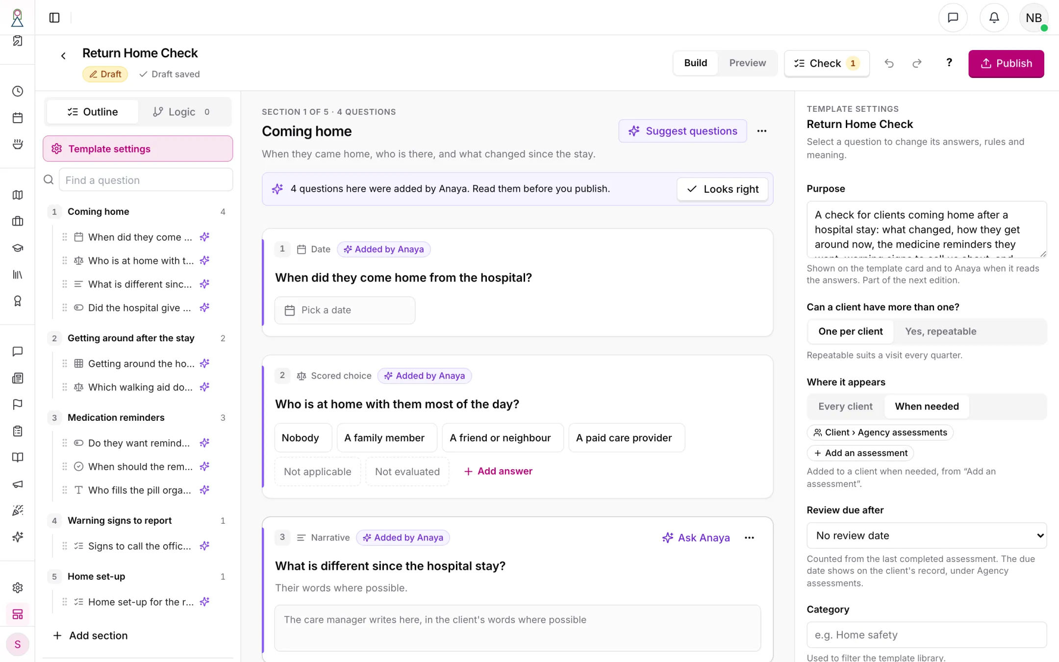Select 'One per client' option
Image resolution: width=1059 pixels, height=662 pixels.
(850, 331)
